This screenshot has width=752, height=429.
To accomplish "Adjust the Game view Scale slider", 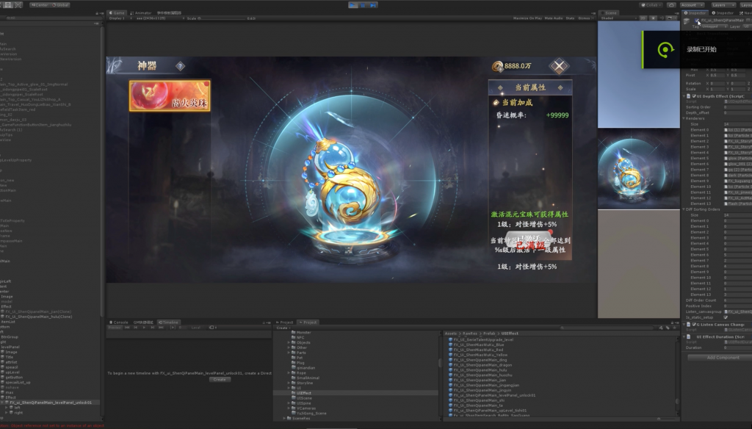I will pos(223,18).
